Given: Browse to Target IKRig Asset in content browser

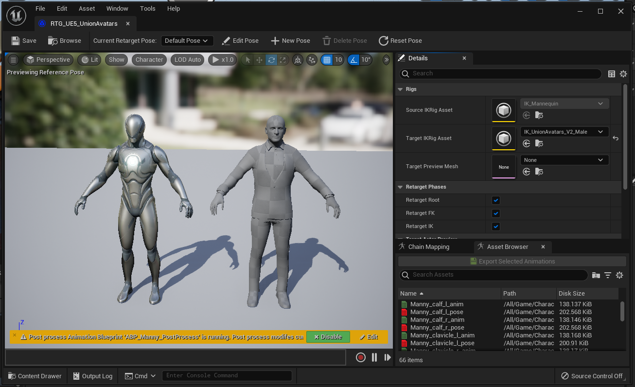Looking at the screenshot, I should (539, 143).
